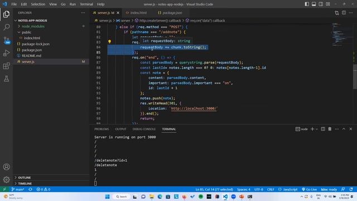This screenshot has height=201, width=357.
Task: Open remote window indicator in status bar
Action: click(x=4, y=189)
